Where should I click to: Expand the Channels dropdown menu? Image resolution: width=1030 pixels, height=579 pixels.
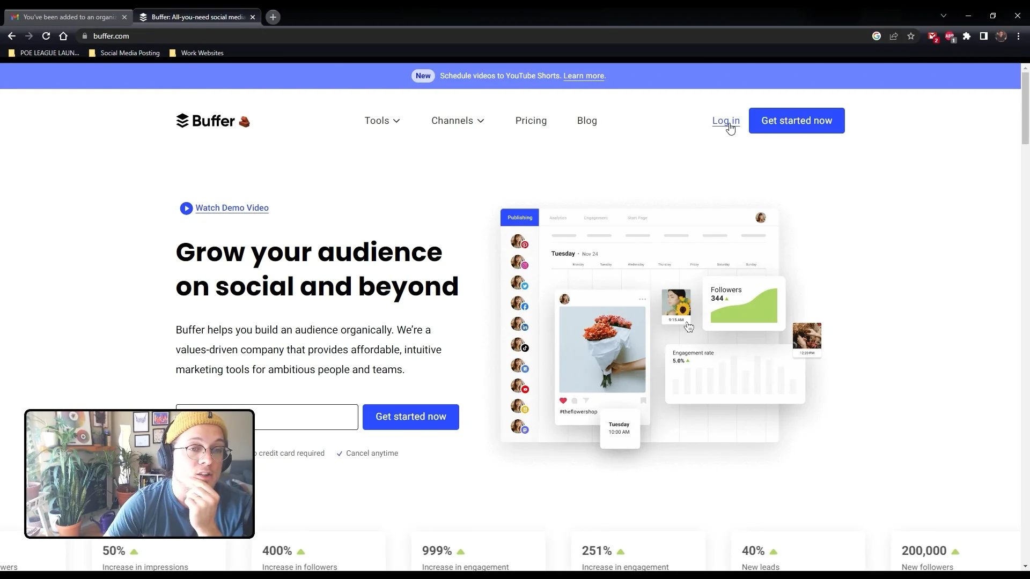point(458,121)
